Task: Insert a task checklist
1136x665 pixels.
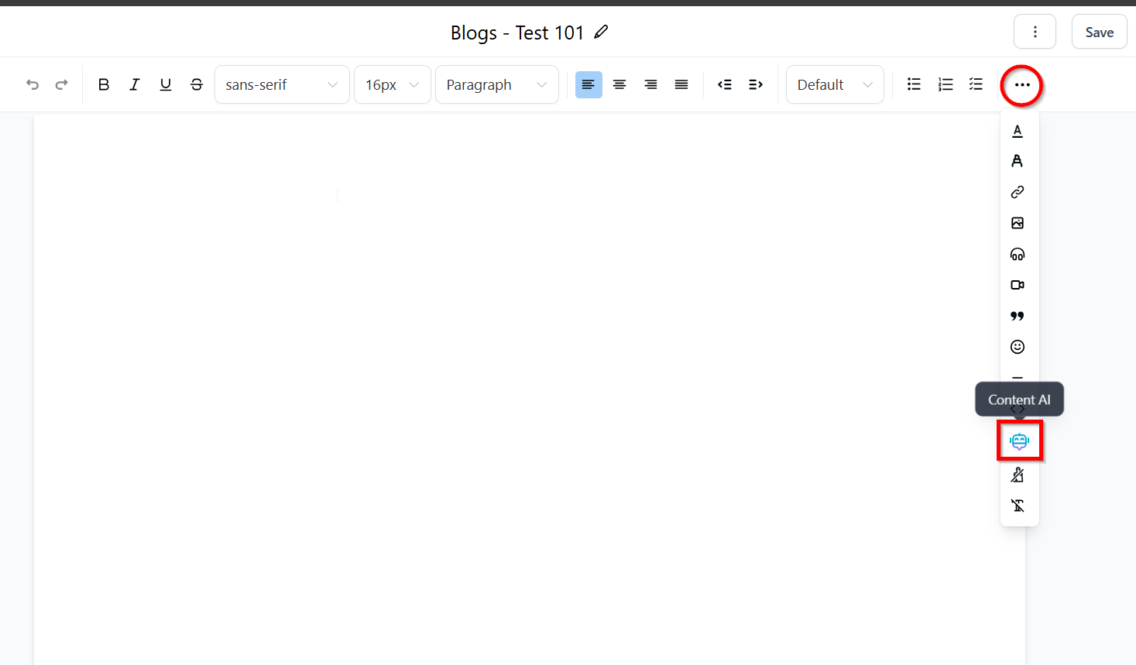Action: 976,84
